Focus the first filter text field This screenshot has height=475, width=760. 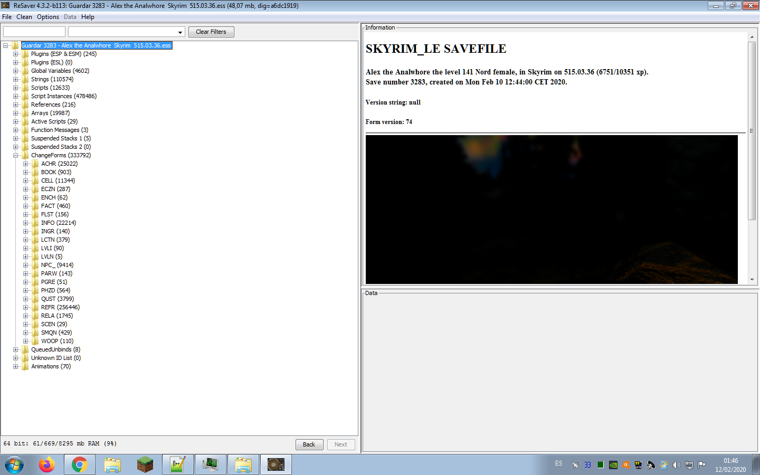[34, 32]
